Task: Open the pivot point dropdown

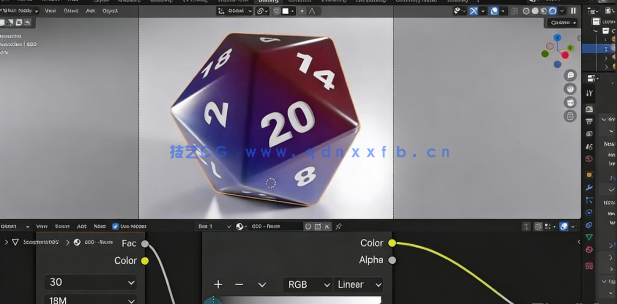Action: (x=262, y=11)
